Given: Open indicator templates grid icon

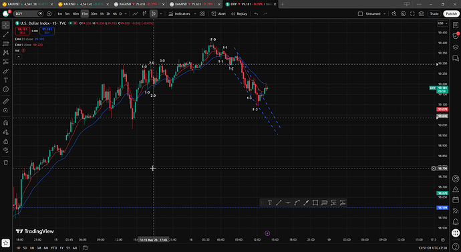Looking at the screenshot, I should pos(202,14).
